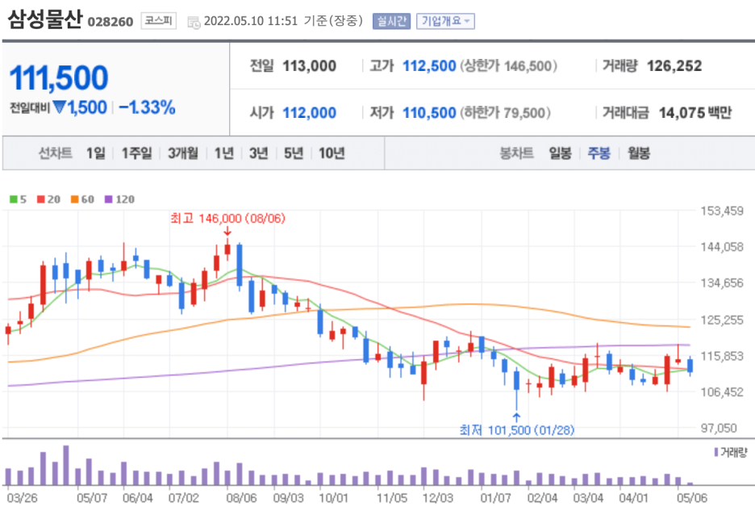The image size is (755, 511).
Task: Switch to the 일봉 daily candle chart
Action: pyautogui.click(x=561, y=153)
